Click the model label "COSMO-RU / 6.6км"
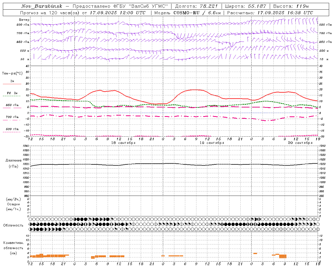 point(197,13)
